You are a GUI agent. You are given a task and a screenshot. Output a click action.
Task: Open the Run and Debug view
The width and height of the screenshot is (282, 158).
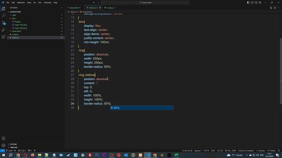[x=4, y=30]
